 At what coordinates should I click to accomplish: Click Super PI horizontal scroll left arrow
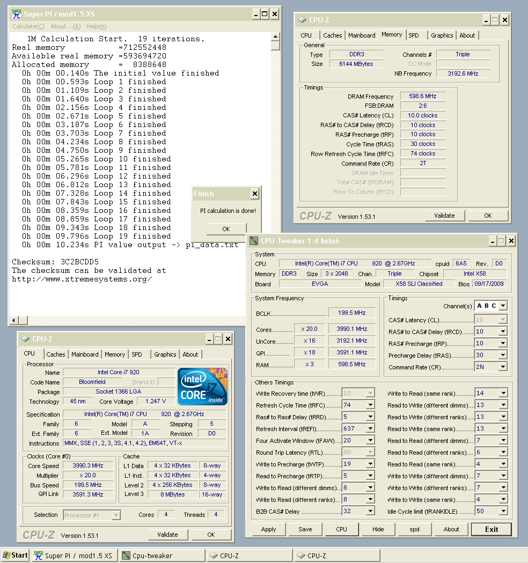(14, 320)
